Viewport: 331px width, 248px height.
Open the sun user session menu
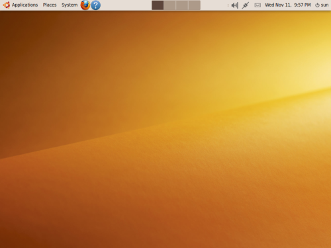click(322, 5)
